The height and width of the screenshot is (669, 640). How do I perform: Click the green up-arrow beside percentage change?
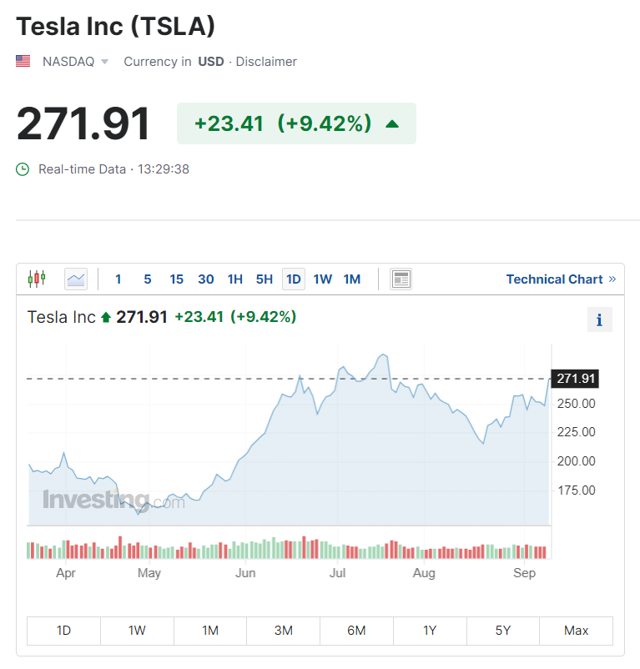[x=392, y=124]
